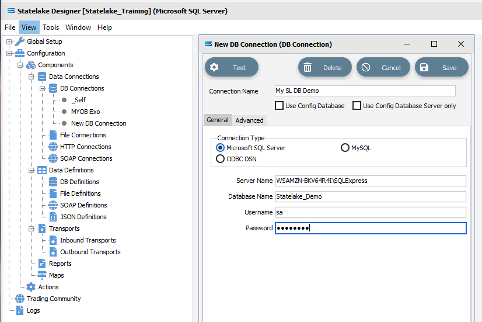Choose the ODBC DSN radio button
482x322 pixels.
coord(220,159)
